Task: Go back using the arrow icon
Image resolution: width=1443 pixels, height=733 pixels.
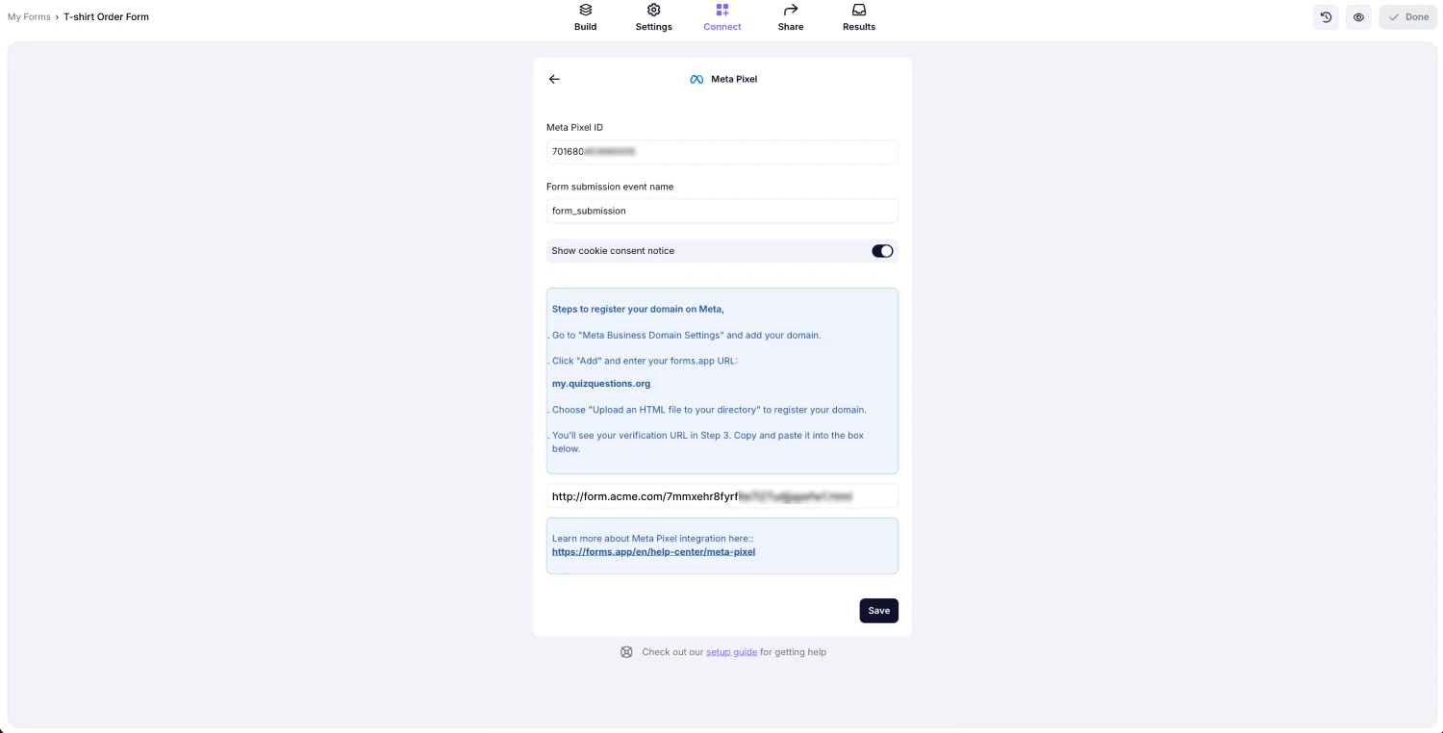Action: [x=554, y=79]
